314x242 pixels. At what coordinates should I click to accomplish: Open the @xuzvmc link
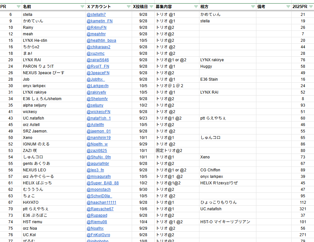click(95, 53)
